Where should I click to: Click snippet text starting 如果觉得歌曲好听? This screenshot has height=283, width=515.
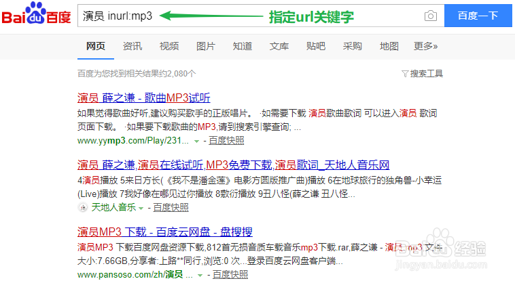(257, 120)
